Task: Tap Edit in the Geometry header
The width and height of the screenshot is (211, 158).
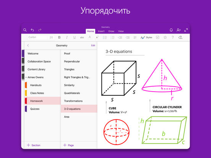Action: 93,45
